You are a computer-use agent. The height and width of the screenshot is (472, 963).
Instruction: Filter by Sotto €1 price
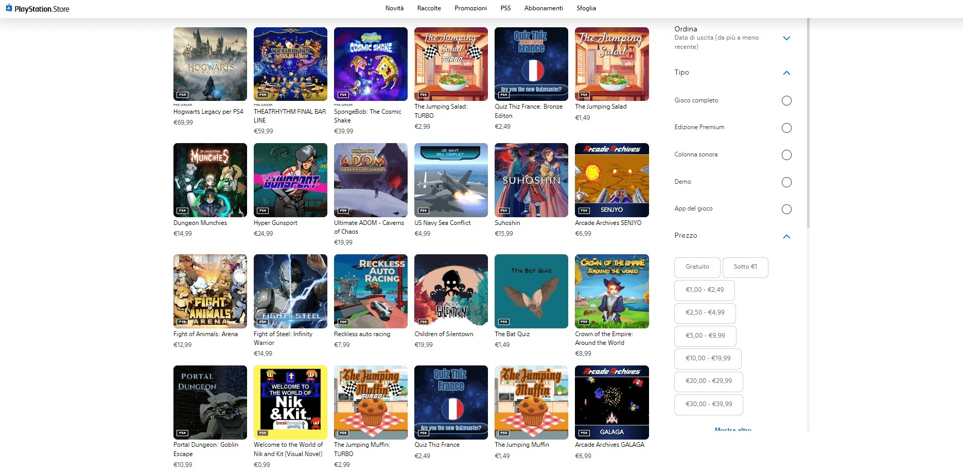click(745, 267)
